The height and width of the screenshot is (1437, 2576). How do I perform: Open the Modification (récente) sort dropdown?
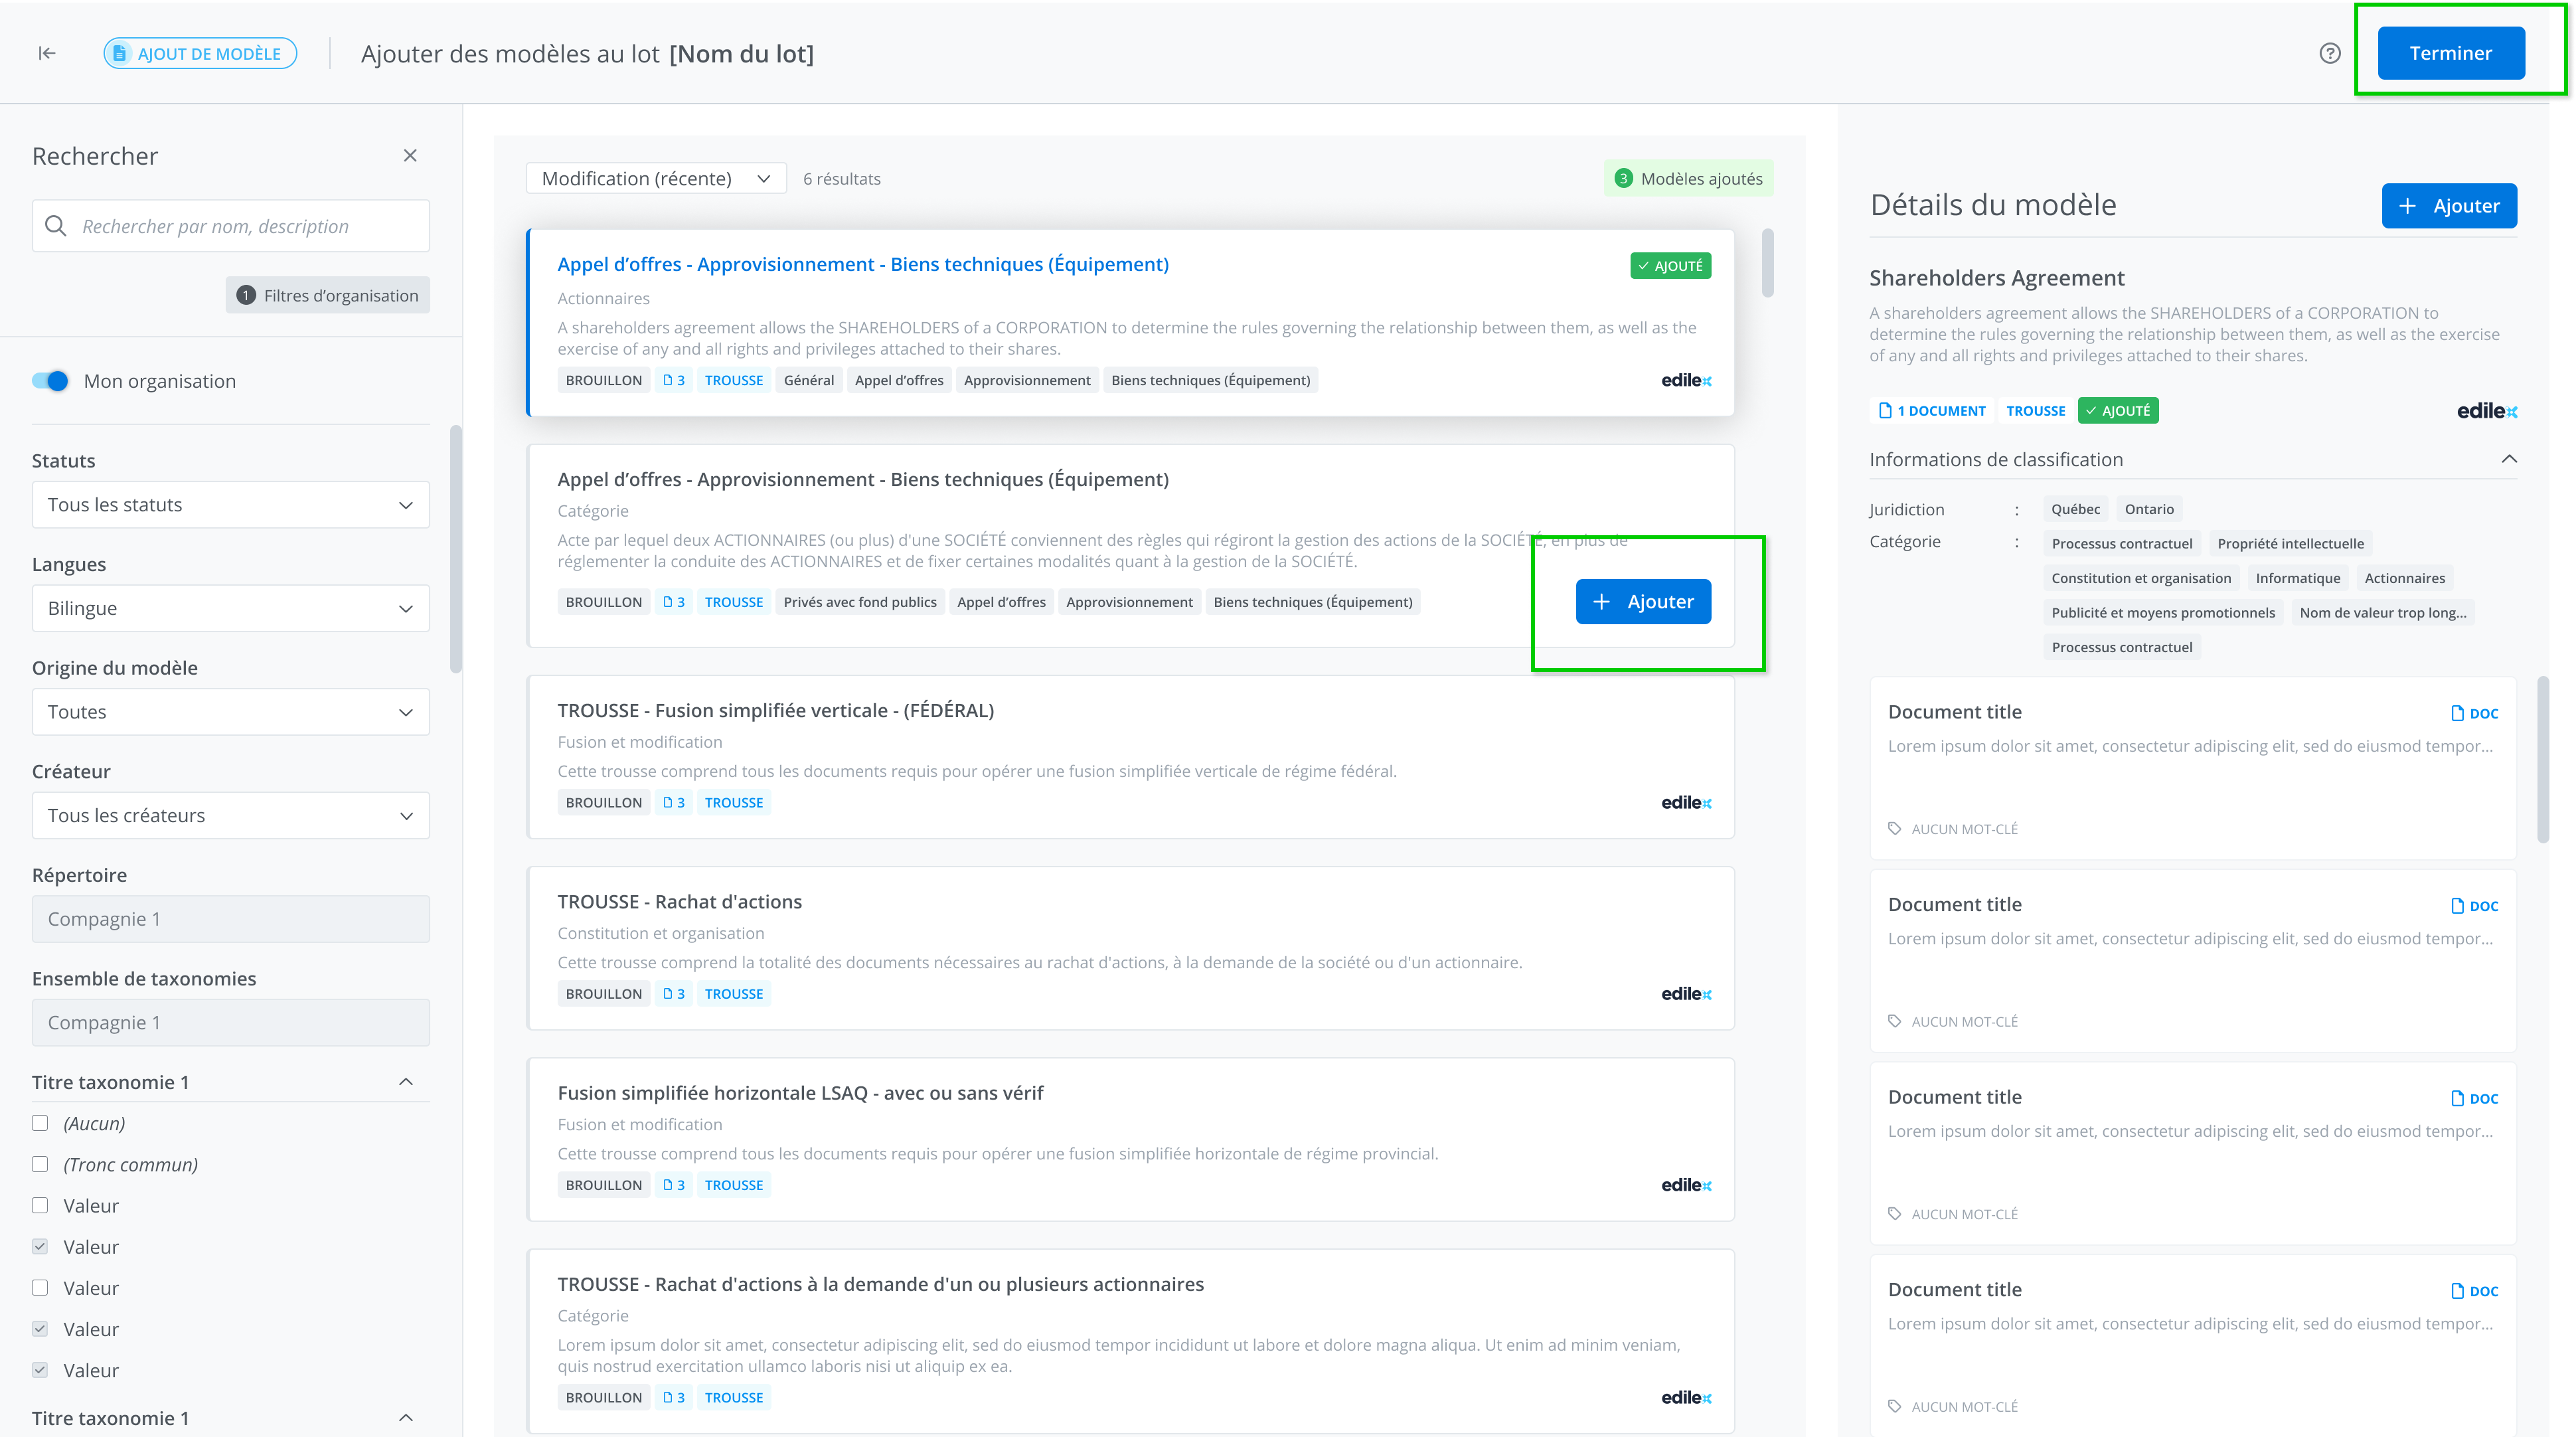pos(656,179)
